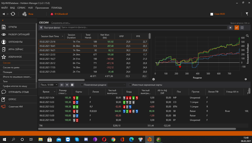This screenshot has width=252, height=143.
Task: Select Сессии по дням in sidebar
Action: click(11, 68)
